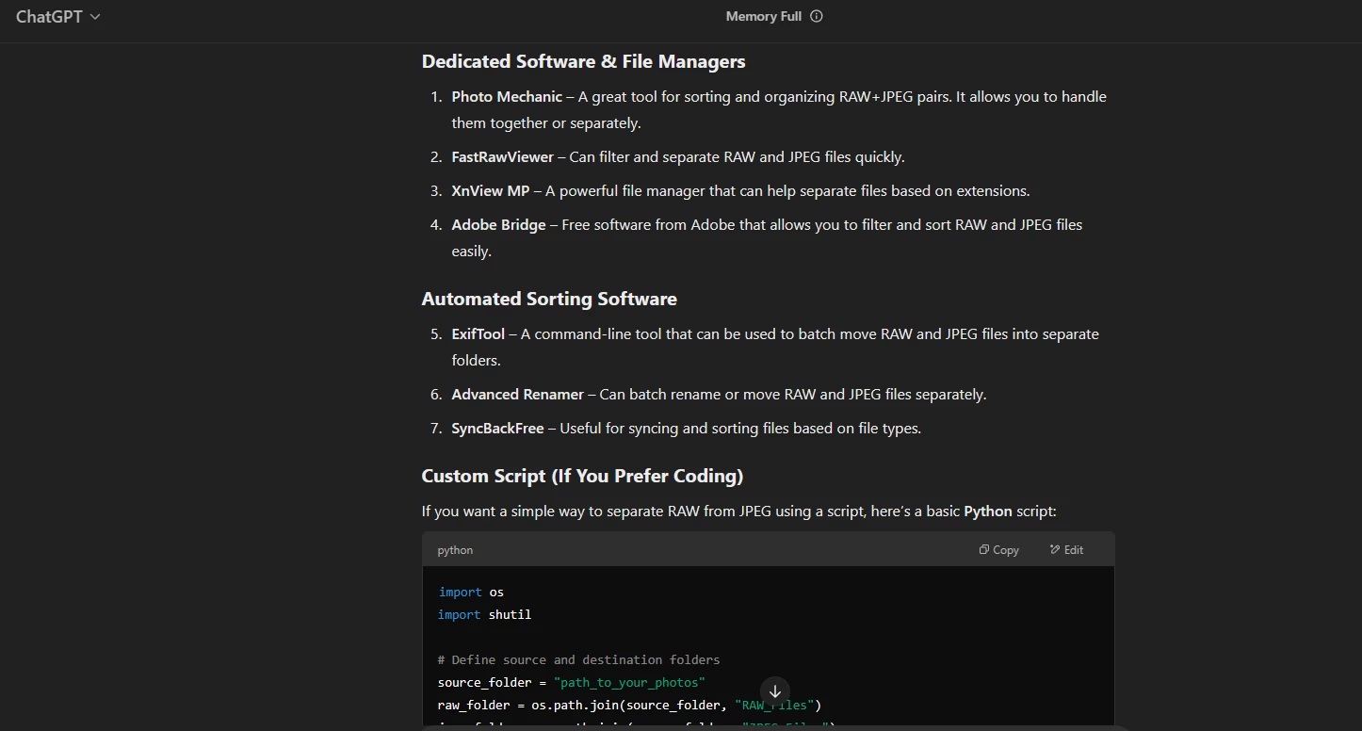Click the Adobe Bridge list entry

click(767, 237)
